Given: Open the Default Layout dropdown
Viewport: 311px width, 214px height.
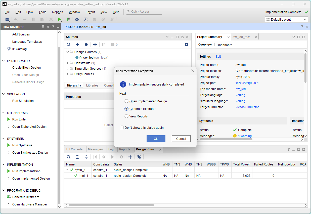Looking at the screenshot, I should coord(286,19).
